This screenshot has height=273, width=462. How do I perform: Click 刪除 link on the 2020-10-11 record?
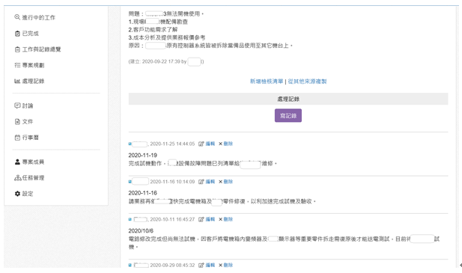click(x=228, y=219)
